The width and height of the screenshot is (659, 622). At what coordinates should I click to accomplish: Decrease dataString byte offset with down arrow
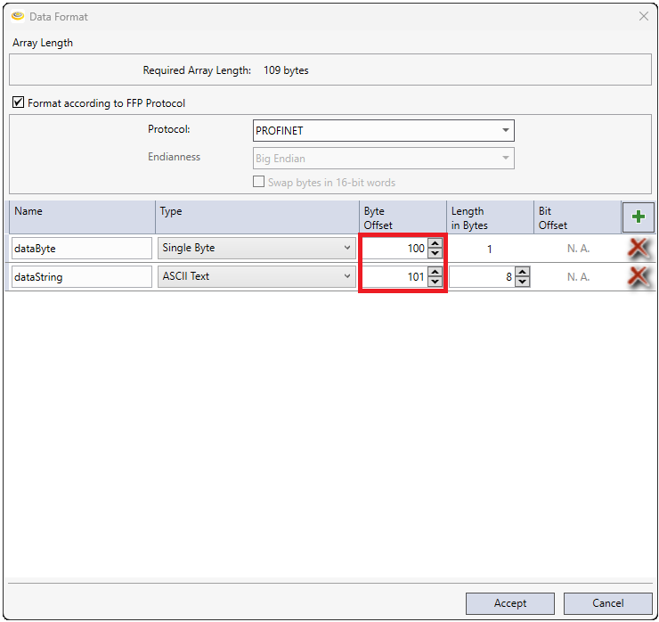pyautogui.click(x=435, y=282)
